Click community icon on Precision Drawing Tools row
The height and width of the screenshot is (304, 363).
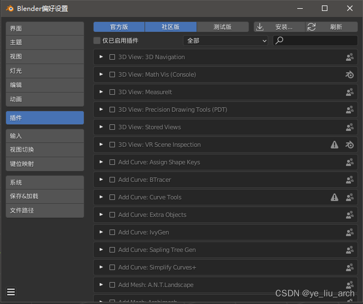[349, 110]
